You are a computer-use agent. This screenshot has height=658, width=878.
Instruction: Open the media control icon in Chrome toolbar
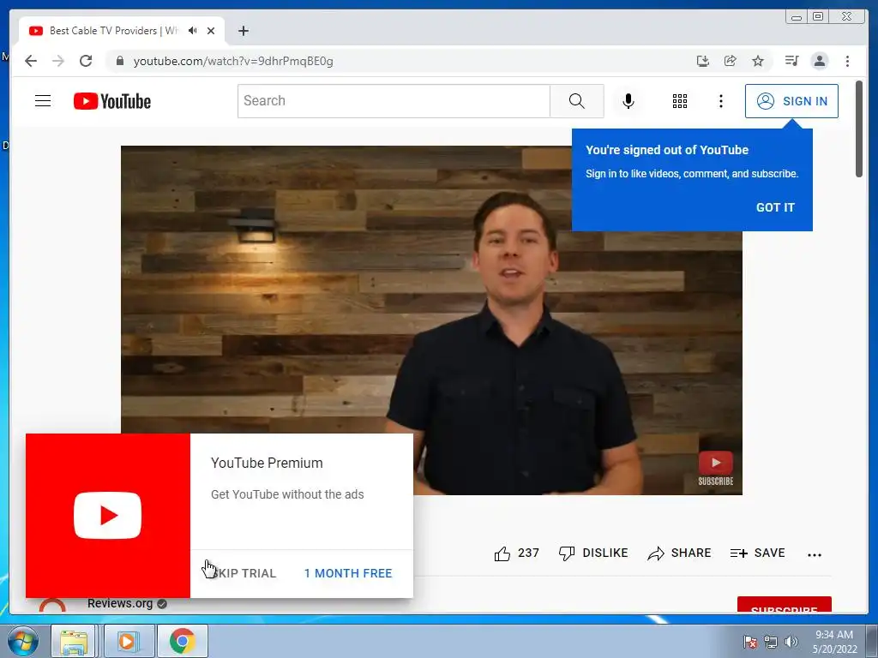(791, 61)
